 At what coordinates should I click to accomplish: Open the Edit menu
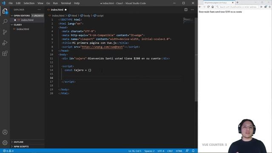[18, 3]
